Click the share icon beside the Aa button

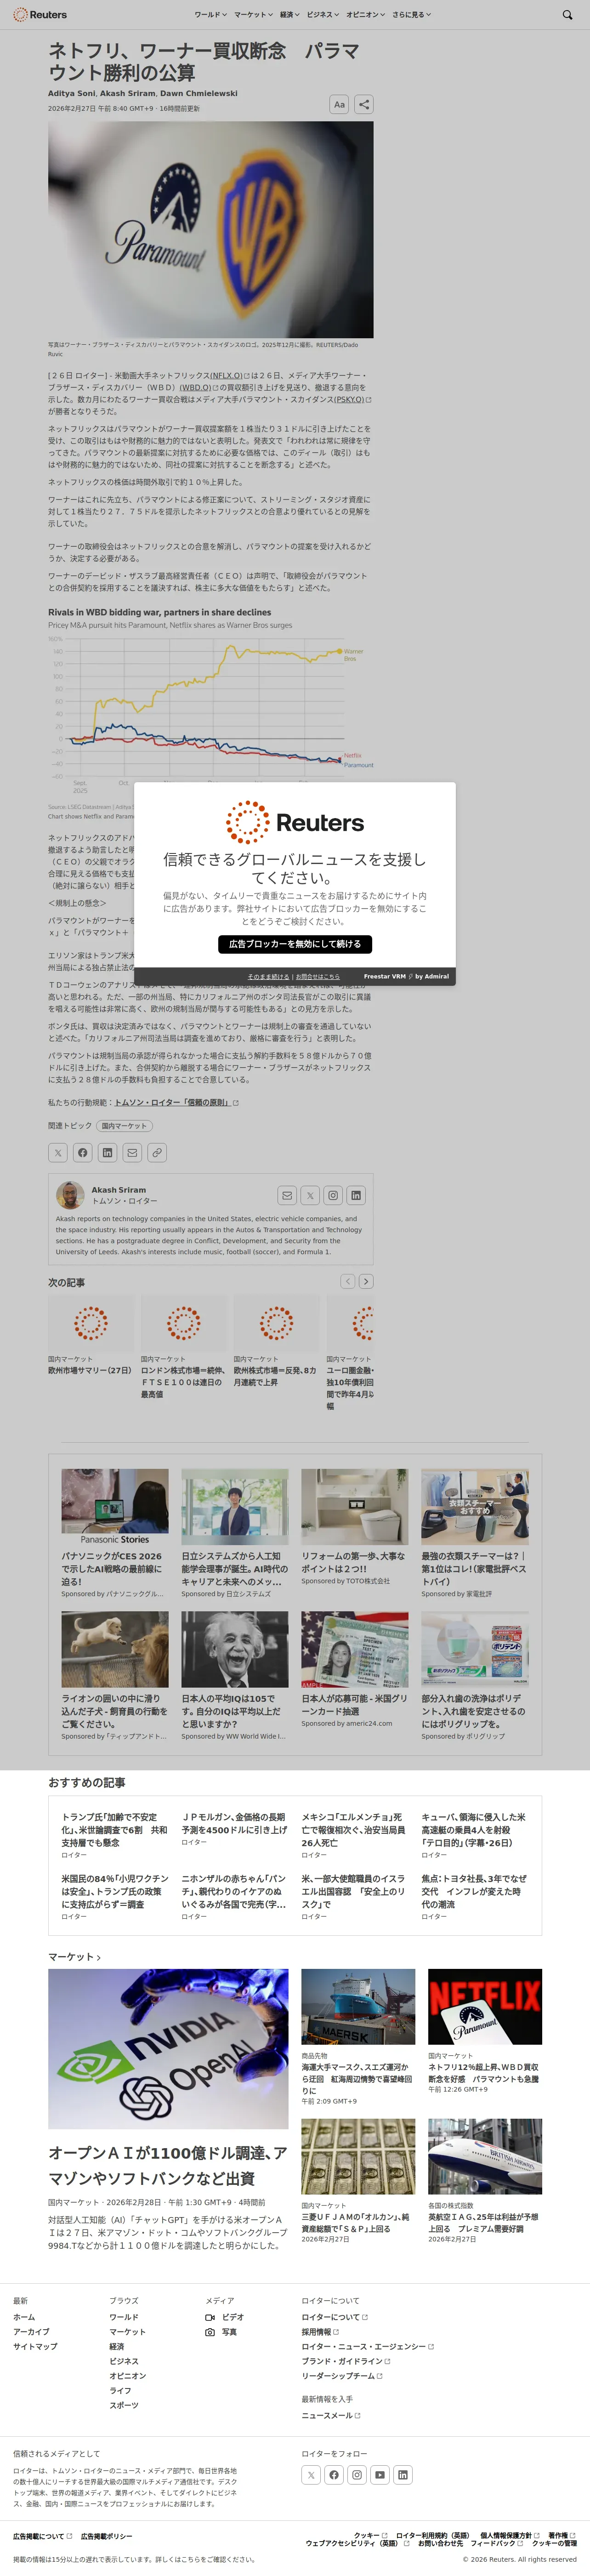coord(364,104)
